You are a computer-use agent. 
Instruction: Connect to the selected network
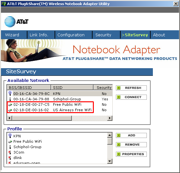pos(131,97)
